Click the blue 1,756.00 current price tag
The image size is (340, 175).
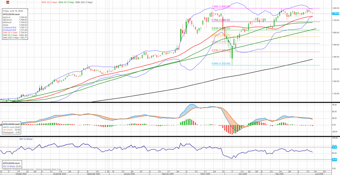point(336,14)
